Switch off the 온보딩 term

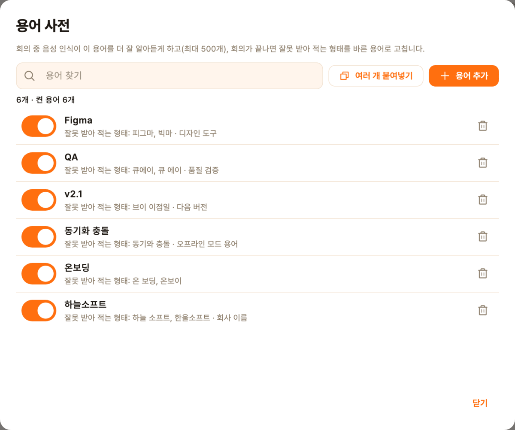(x=39, y=274)
